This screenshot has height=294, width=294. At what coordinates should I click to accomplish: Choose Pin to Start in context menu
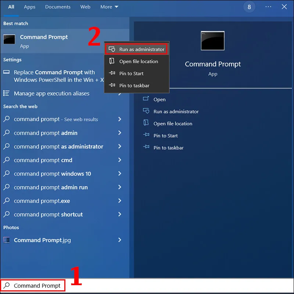137,73
